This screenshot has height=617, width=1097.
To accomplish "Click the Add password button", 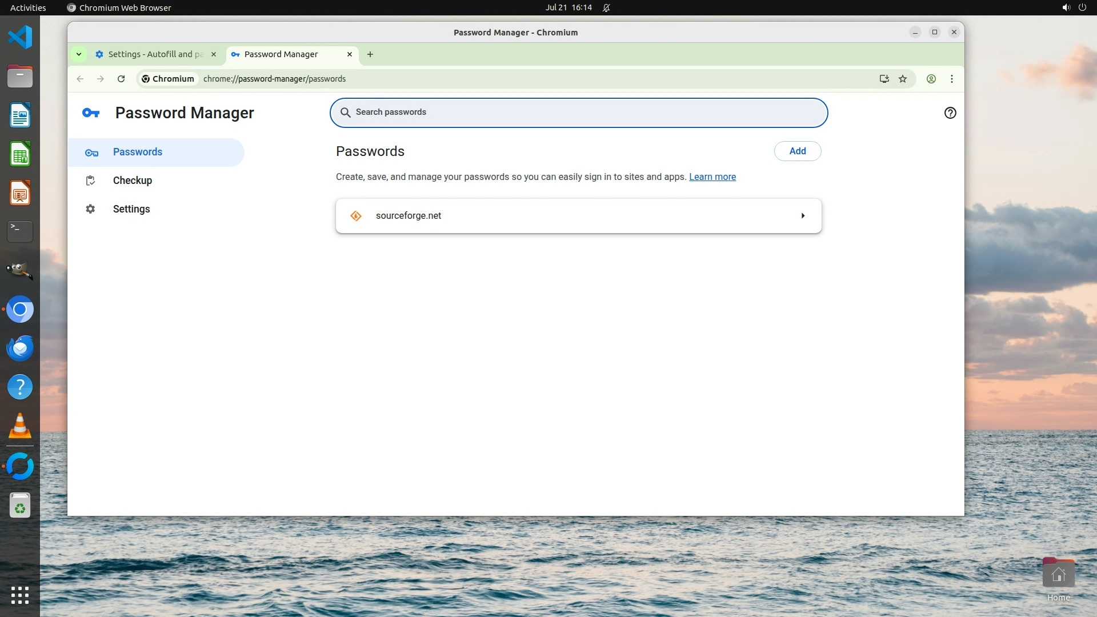I will point(797,151).
